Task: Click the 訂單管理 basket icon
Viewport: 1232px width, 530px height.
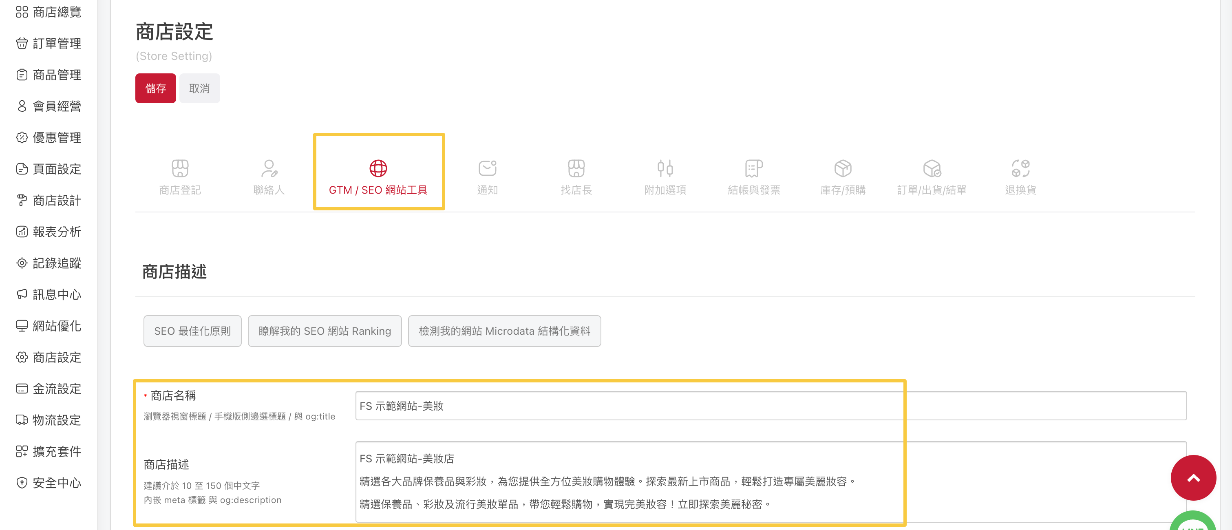Action: click(22, 44)
